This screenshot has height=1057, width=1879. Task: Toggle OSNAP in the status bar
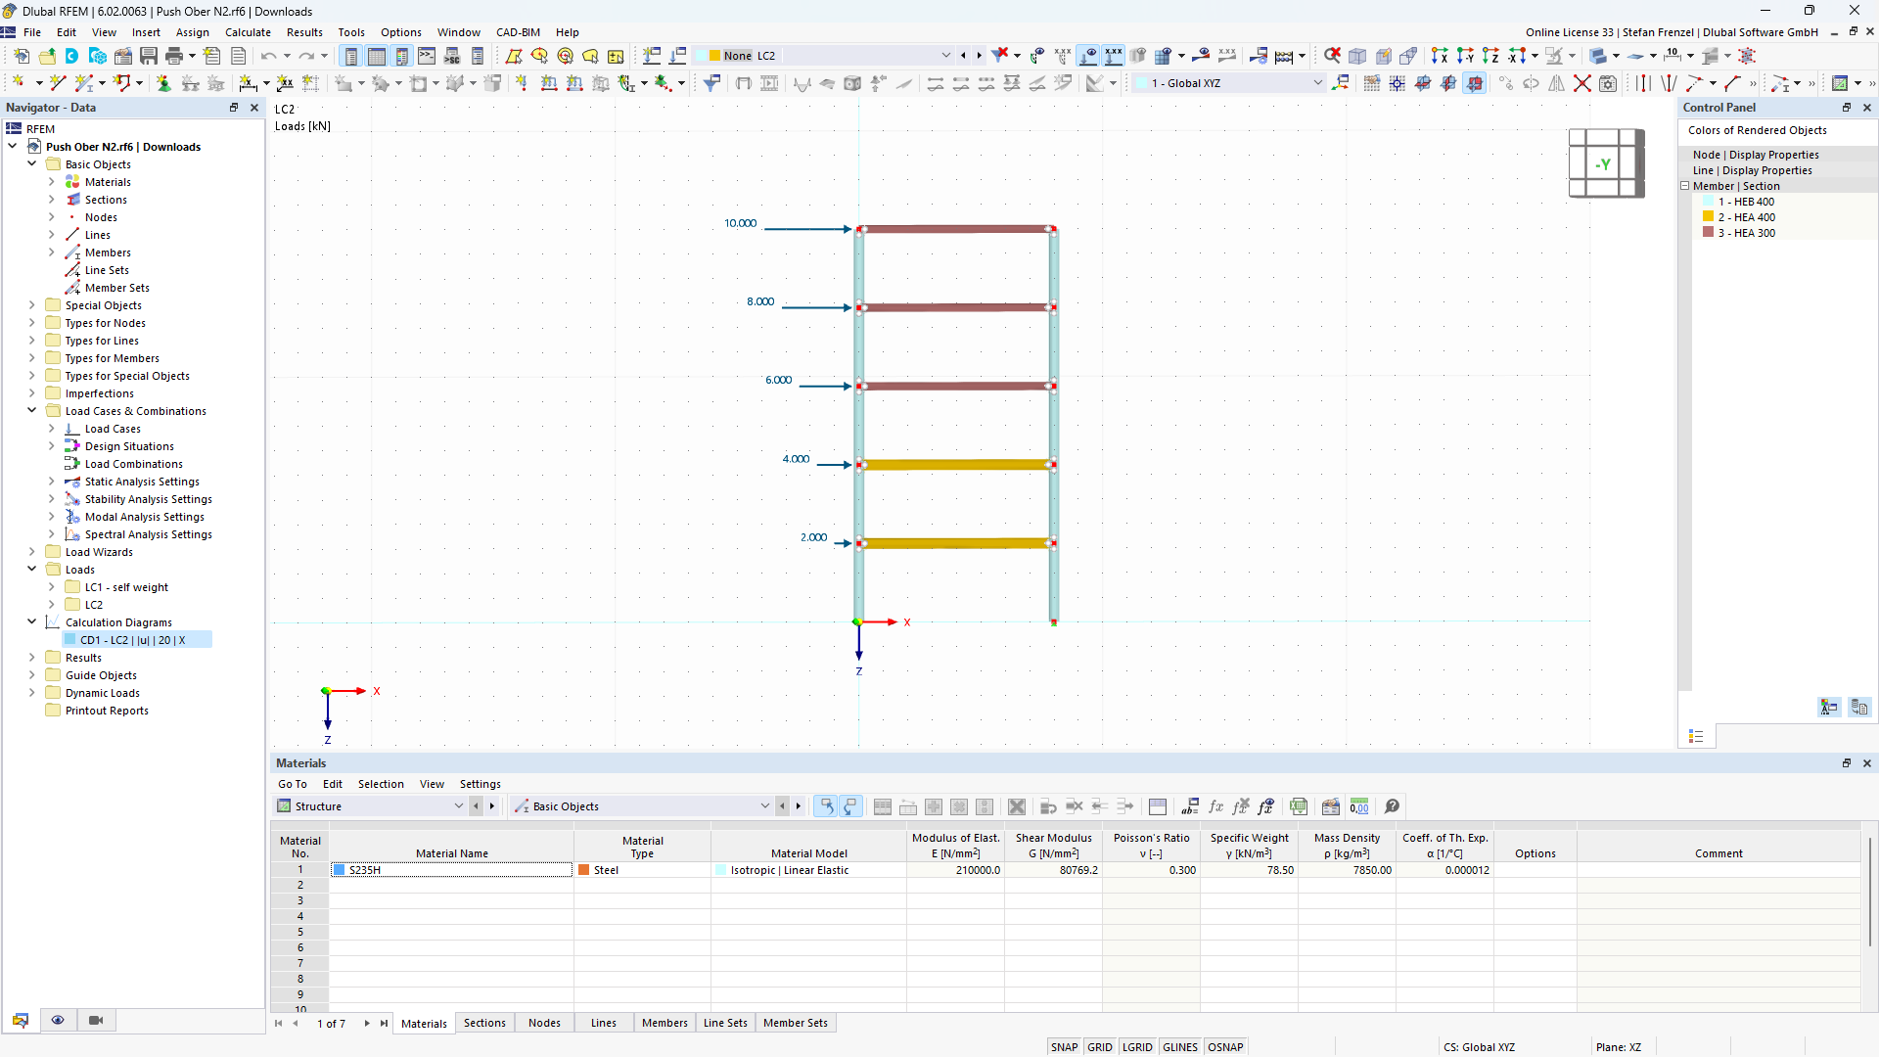pyautogui.click(x=1225, y=1047)
